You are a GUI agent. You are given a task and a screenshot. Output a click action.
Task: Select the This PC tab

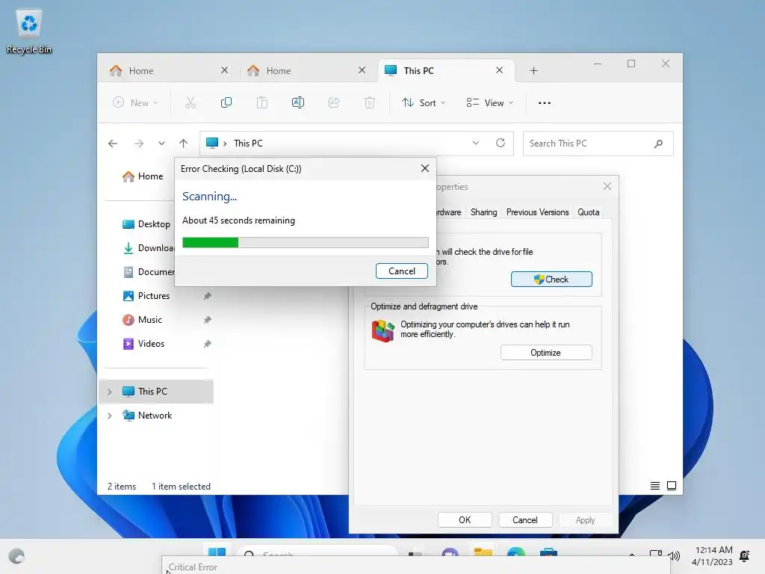446,71
